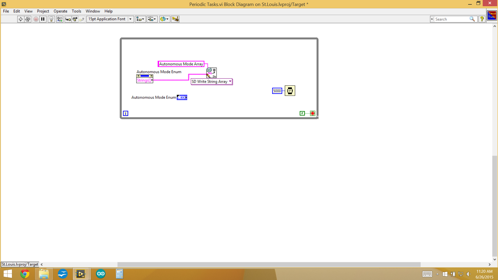Click Retain Wire Values icon
The height and width of the screenshot is (280, 498).
[x=60, y=19]
